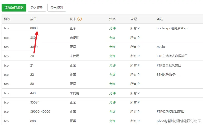Select the port value 20
This screenshot has width=203, height=125.
(32, 56)
